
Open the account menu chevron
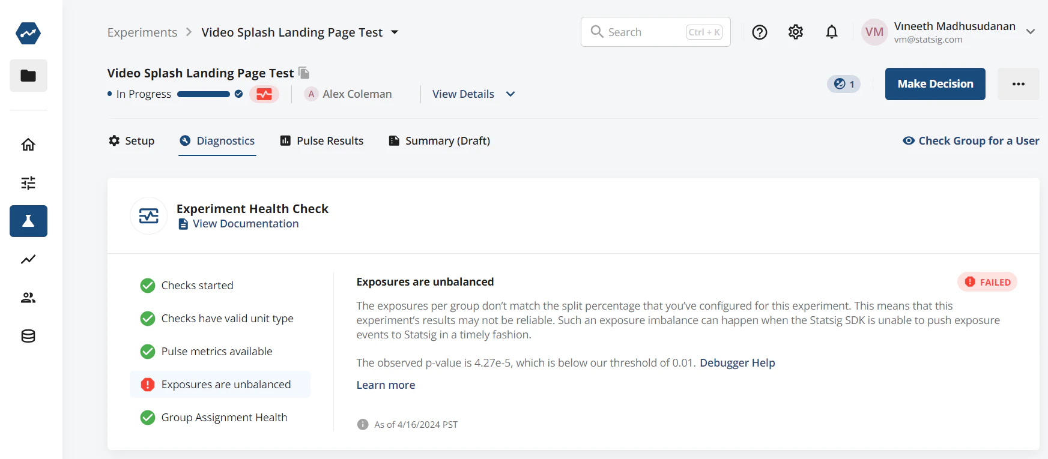point(1031,32)
